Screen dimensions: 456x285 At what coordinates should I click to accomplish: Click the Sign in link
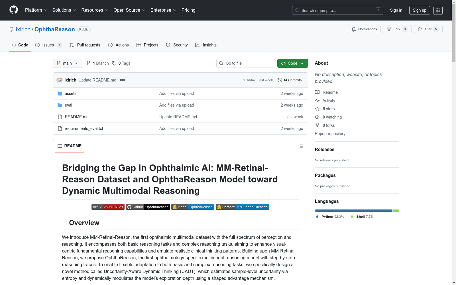pos(396,10)
